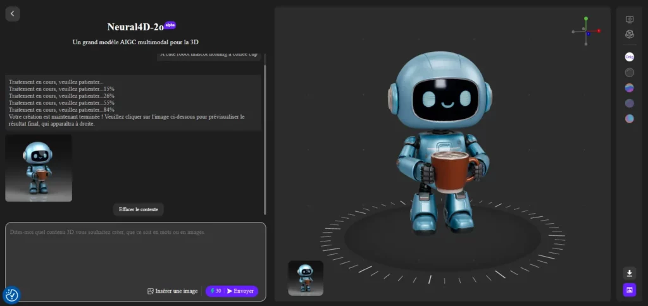
Task: Click the gray bottom axis gizmo handle
Action: 585,44
